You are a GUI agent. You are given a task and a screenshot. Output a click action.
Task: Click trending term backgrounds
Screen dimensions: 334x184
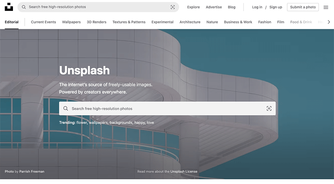tap(121, 122)
